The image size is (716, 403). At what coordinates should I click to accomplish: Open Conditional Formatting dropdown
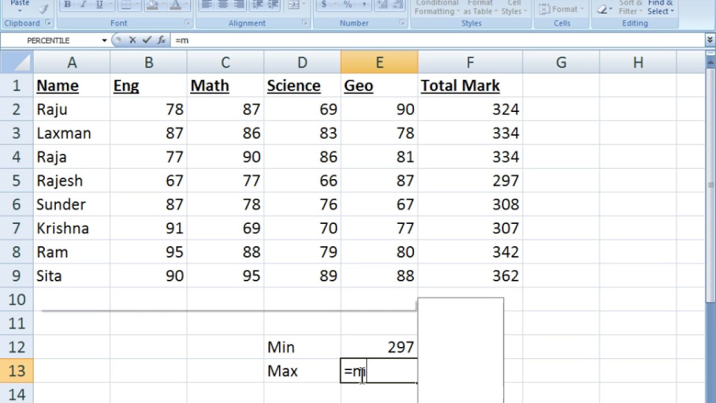(x=437, y=7)
